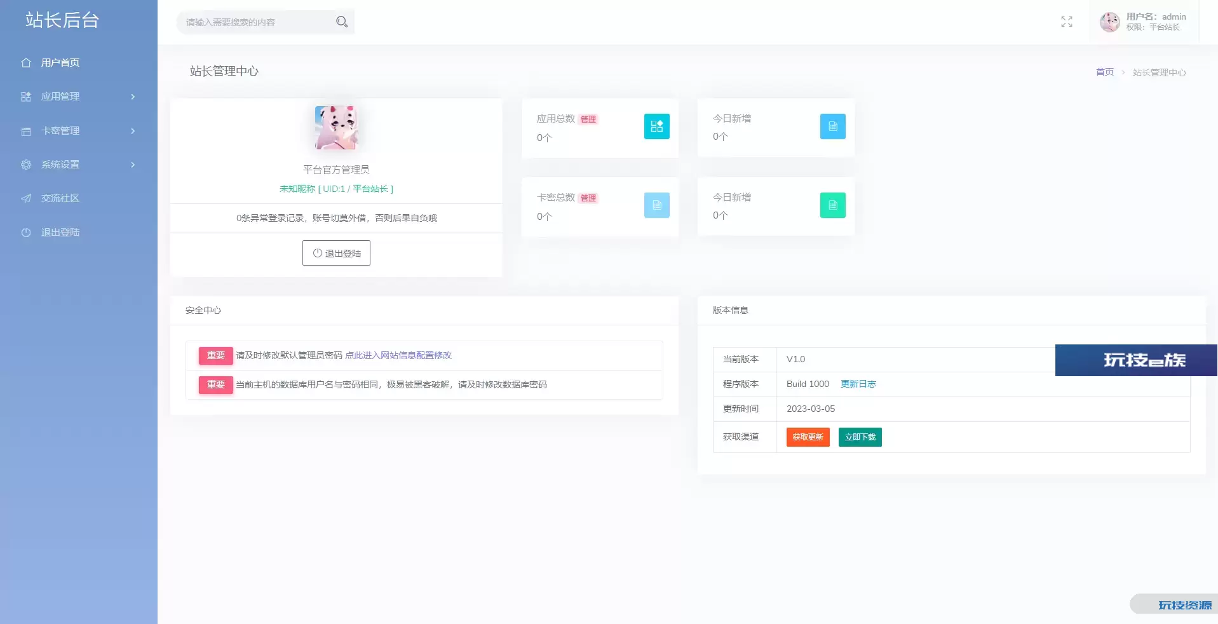Screen dimensions: 1218x624
Task: Click the green 立即下载 button
Action: (860, 437)
